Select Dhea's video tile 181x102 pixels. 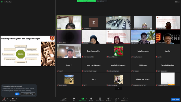point(118,37)
